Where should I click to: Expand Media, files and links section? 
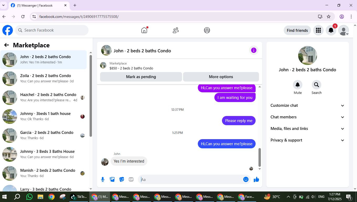point(307,129)
